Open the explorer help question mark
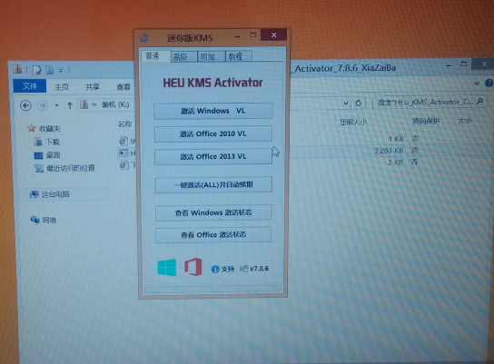 coord(489,84)
